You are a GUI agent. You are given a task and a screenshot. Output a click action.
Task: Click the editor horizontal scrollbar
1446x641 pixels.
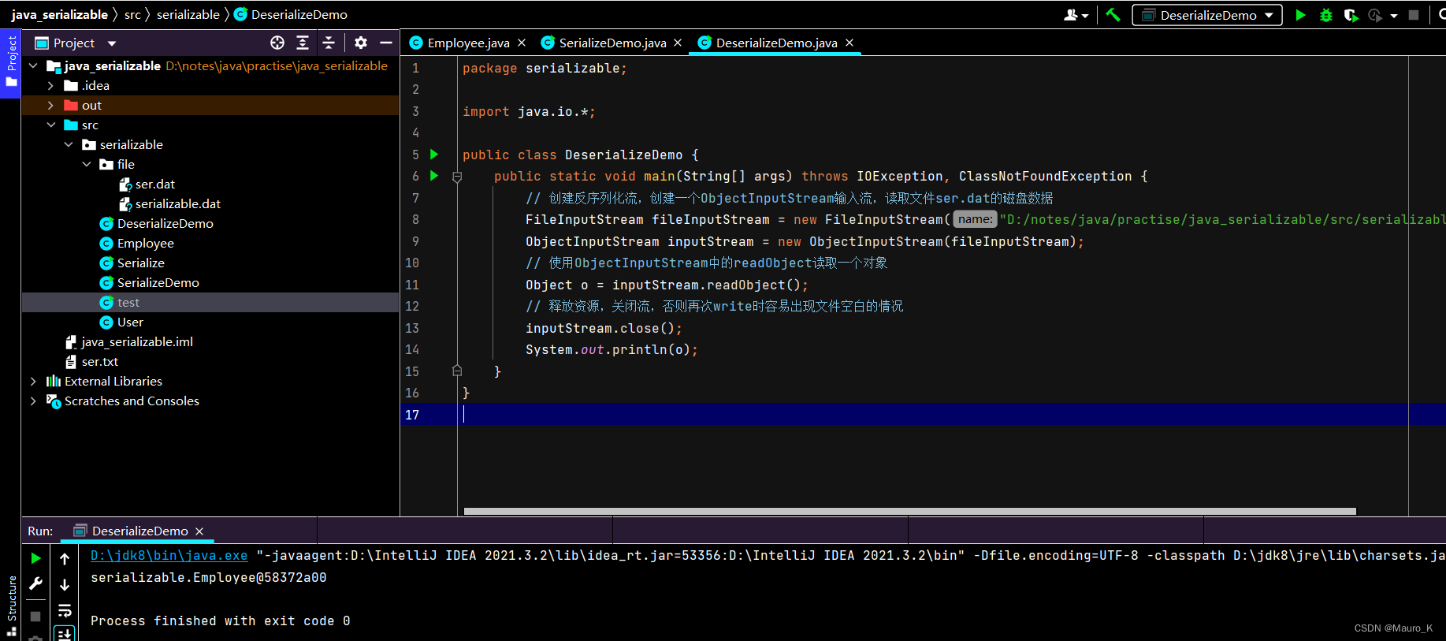coord(910,511)
